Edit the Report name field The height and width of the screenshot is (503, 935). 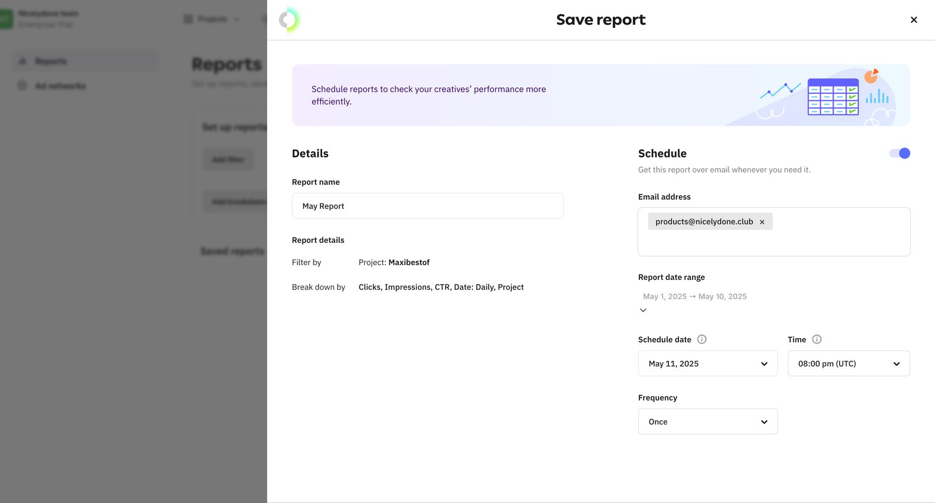(427, 206)
